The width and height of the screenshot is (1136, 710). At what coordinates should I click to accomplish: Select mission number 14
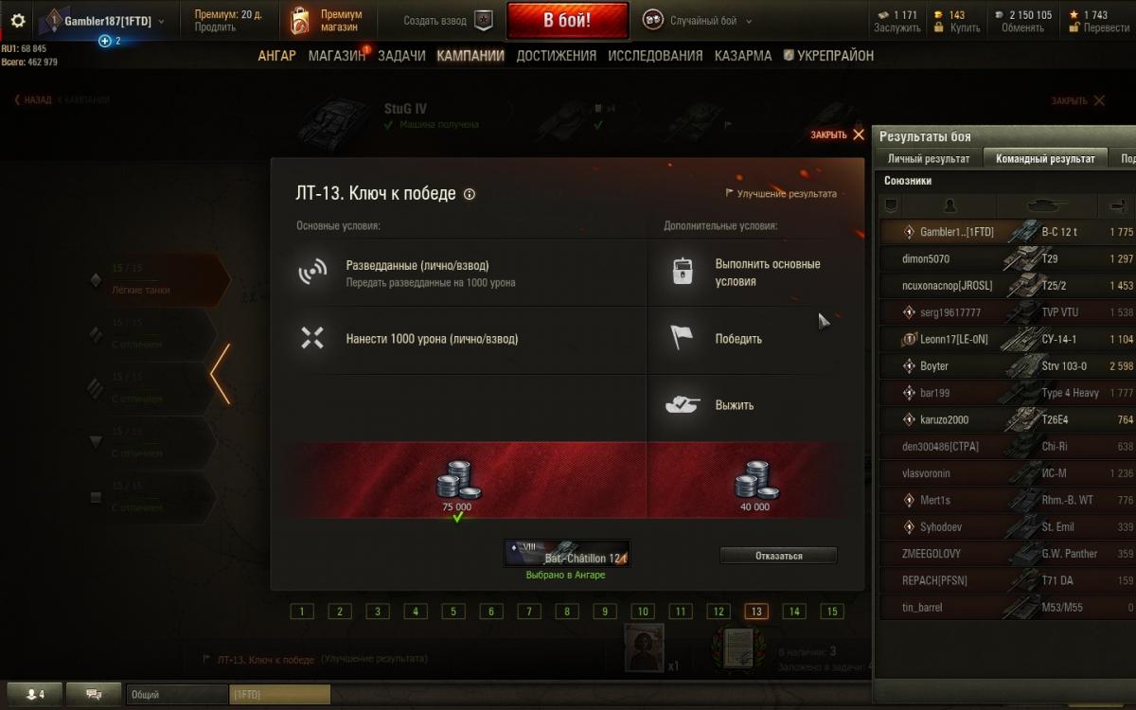pos(793,612)
